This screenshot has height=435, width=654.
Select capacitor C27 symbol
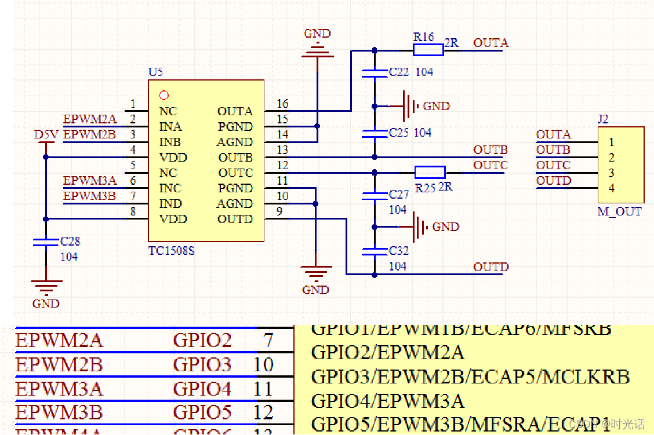(x=375, y=195)
